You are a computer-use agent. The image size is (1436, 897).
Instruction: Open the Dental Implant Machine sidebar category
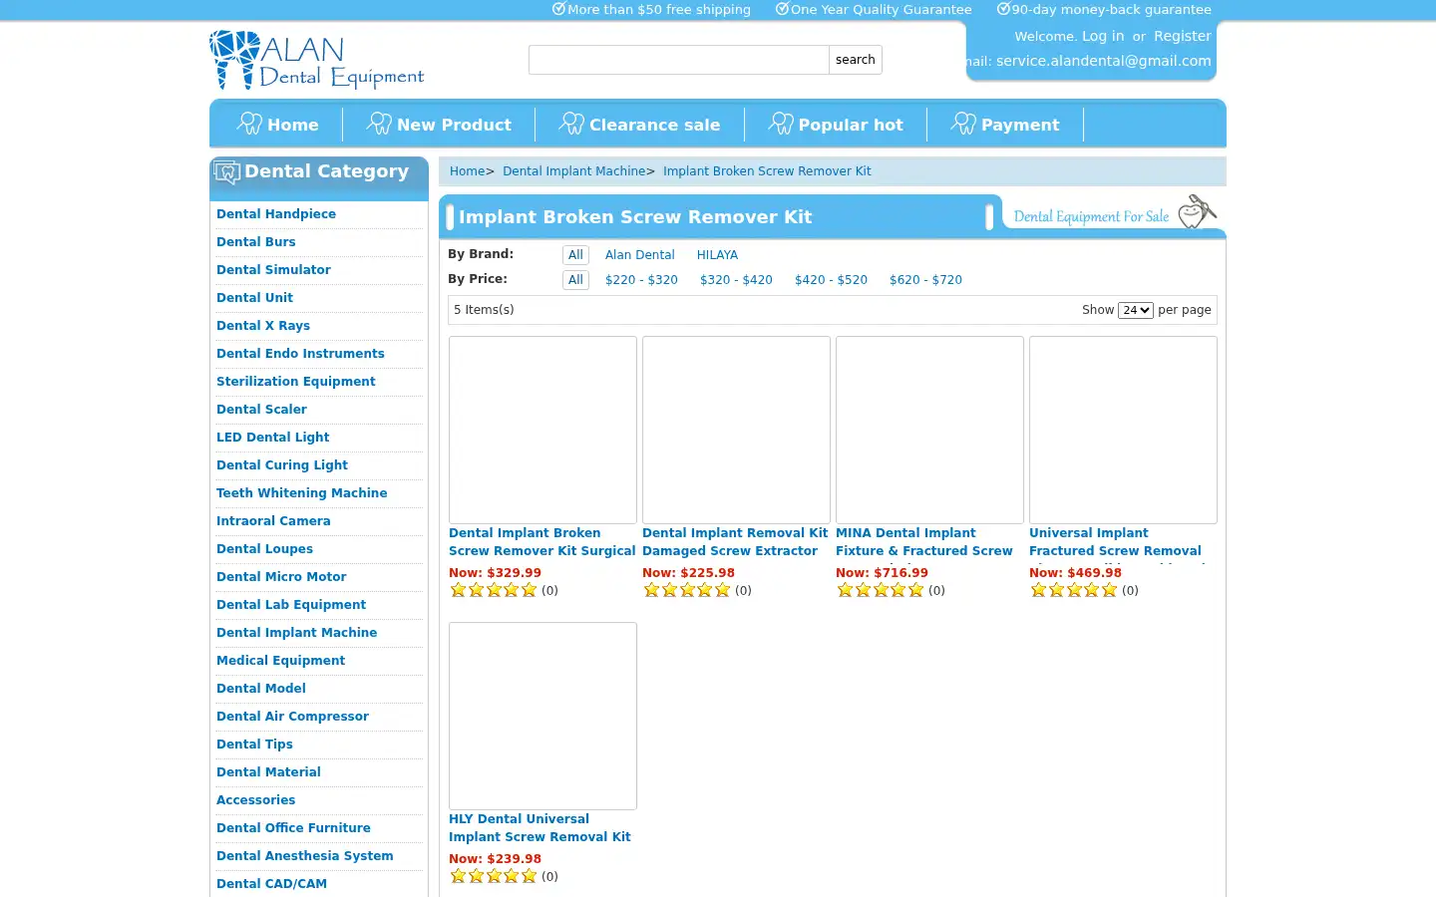296,633
